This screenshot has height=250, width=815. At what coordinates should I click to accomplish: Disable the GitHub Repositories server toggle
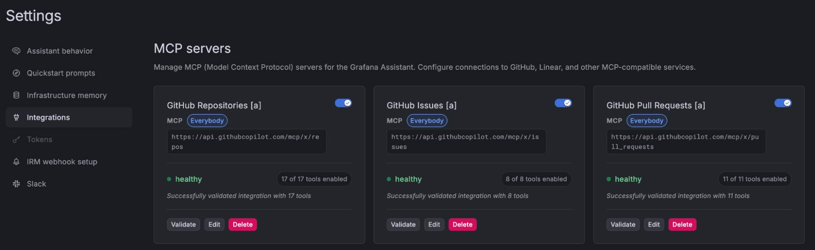pos(343,103)
